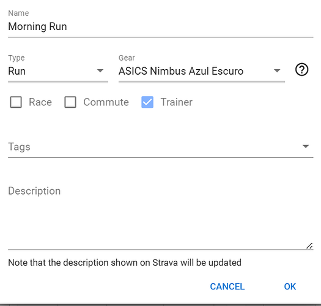Confirm the dialog with OK
The image size is (321, 306).
[290, 286]
